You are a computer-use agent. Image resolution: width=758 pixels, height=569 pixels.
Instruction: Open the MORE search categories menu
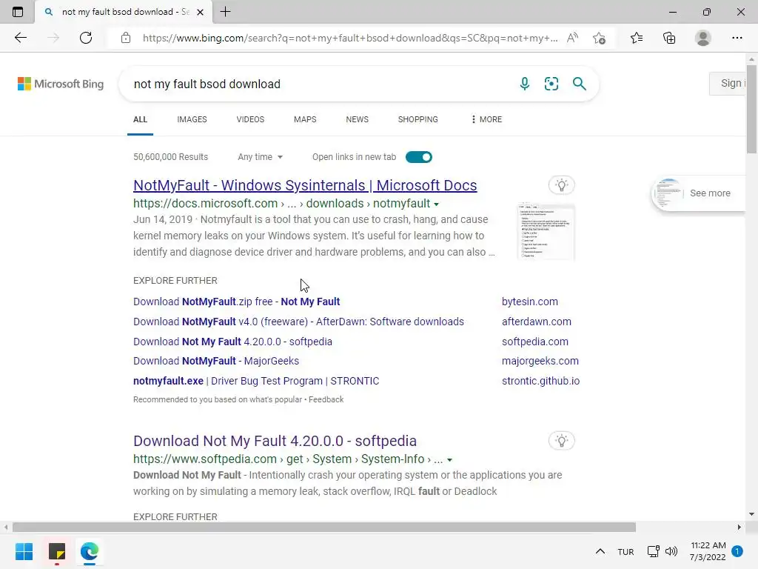[487, 119]
